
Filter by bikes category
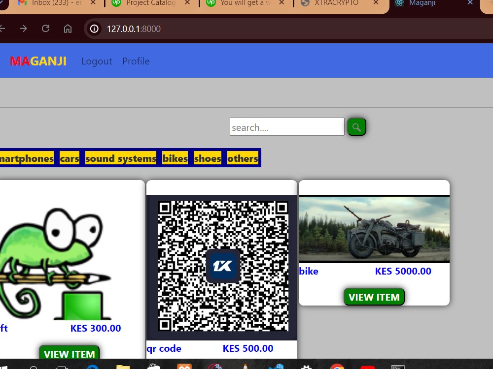(175, 158)
